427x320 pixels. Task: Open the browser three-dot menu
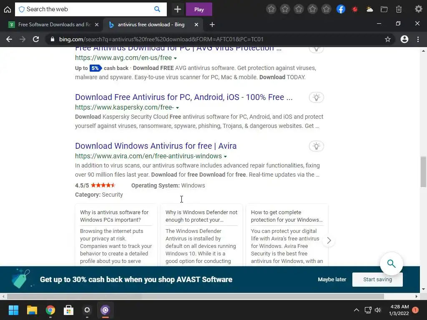[418, 39]
